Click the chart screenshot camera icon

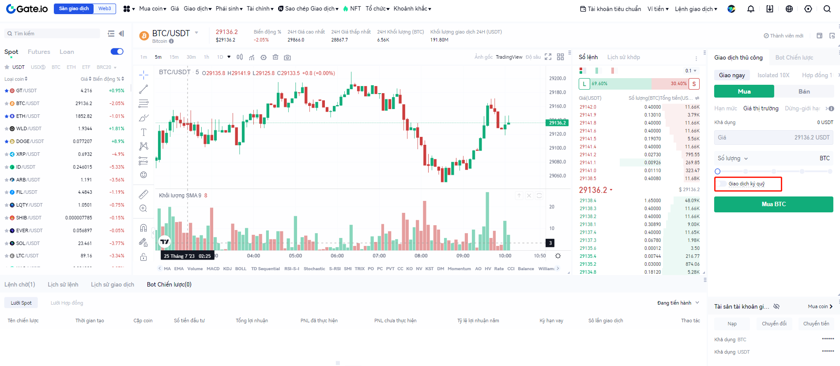click(287, 57)
